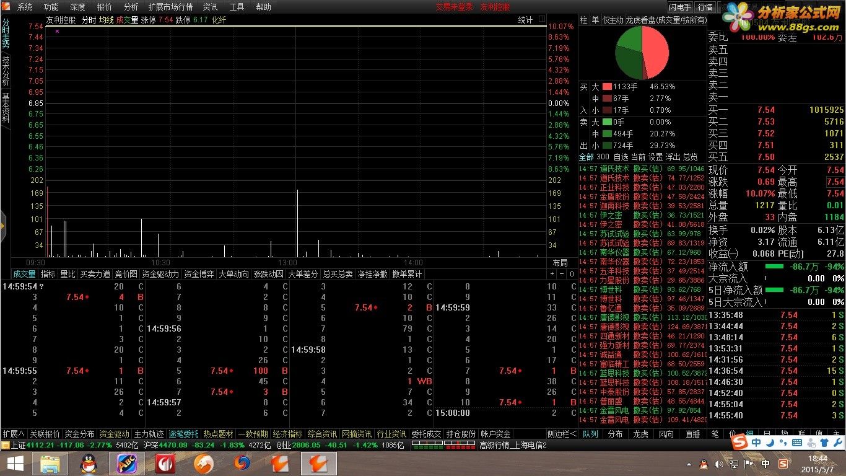Screen dimensions: 846x476
Task: Open the 功能 menu
Action: pyautogui.click(x=51, y=7)
